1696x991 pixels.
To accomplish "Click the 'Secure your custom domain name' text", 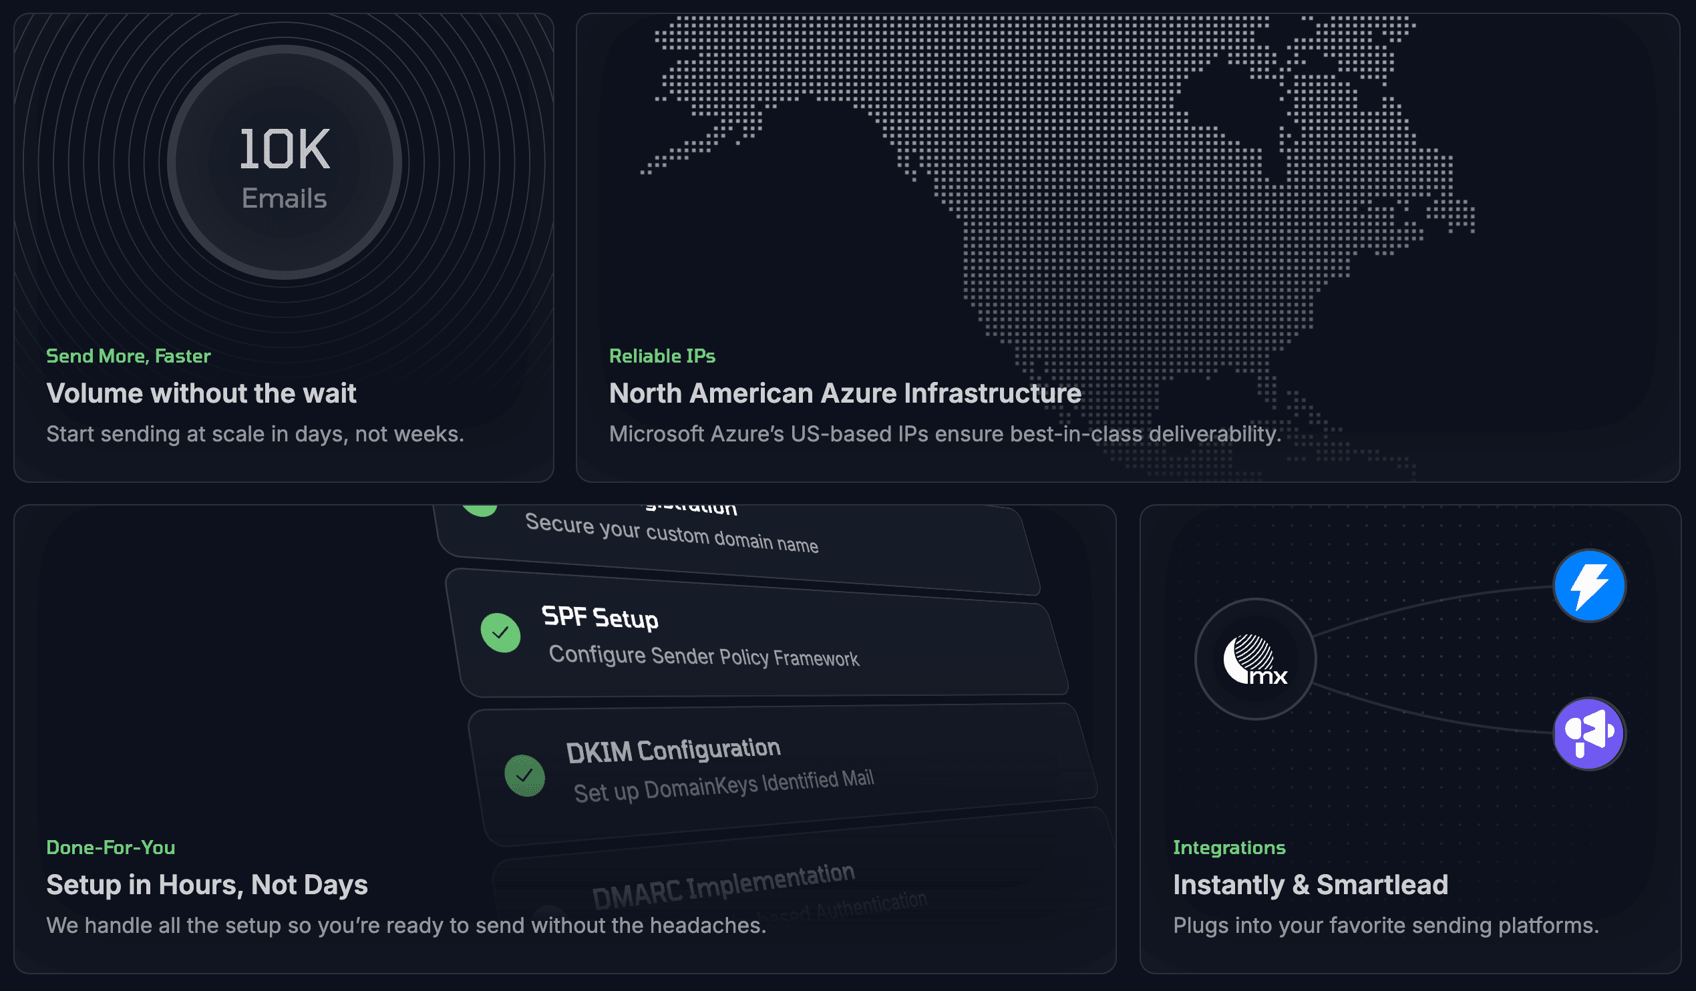I will (671, 533).
